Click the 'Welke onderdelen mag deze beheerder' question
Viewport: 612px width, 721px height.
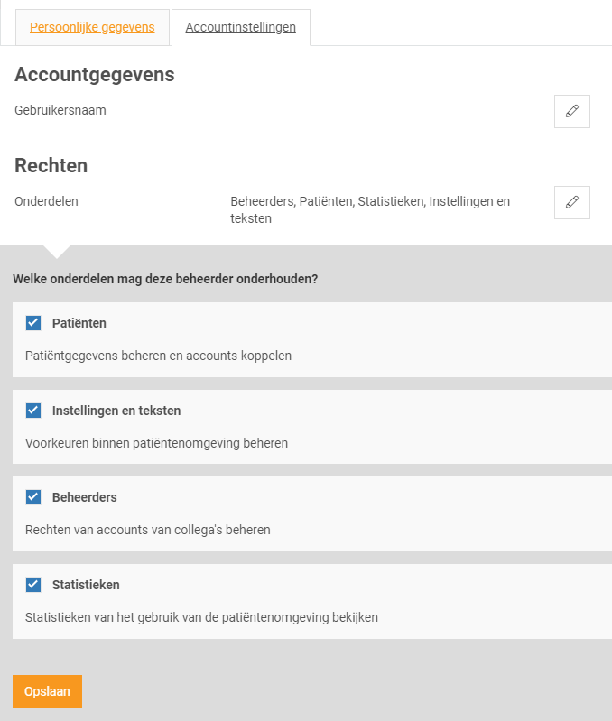[x=165, y=279]
